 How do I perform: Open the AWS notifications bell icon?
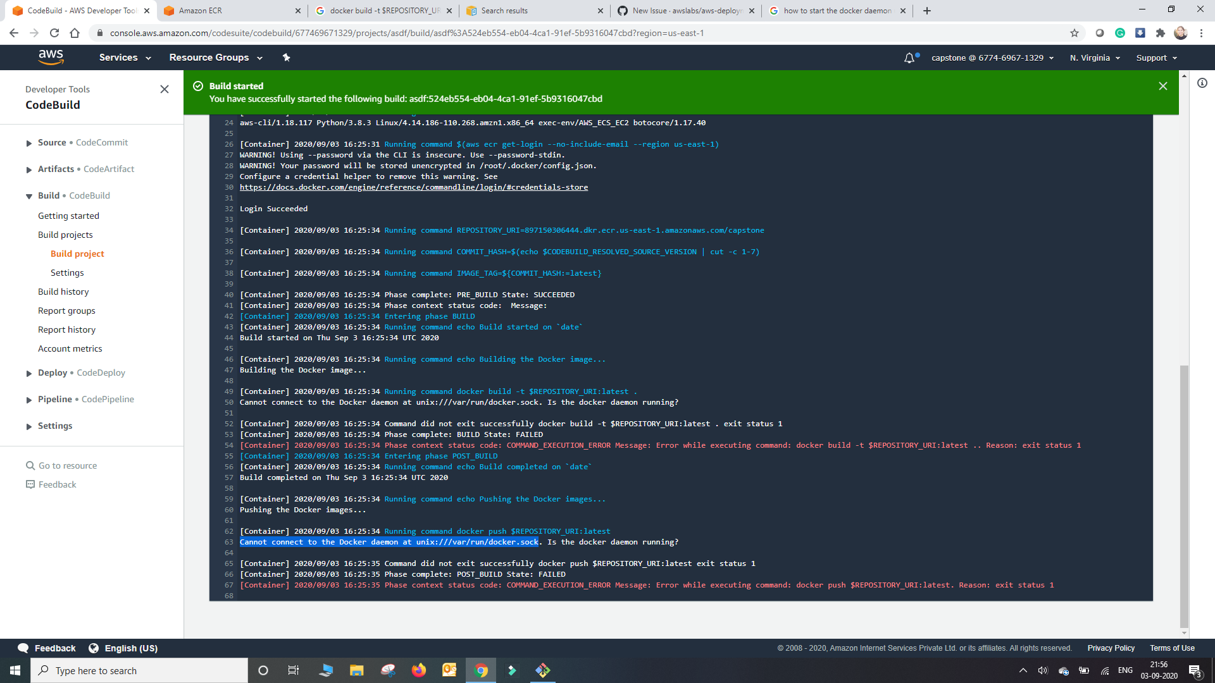[909, 58]
